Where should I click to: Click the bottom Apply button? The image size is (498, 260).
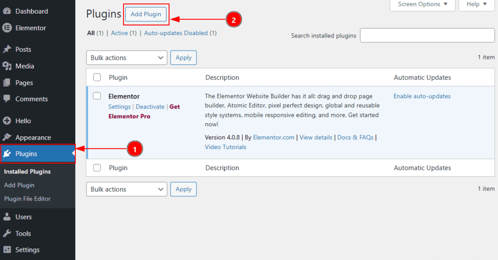click(x=183, y=189)
